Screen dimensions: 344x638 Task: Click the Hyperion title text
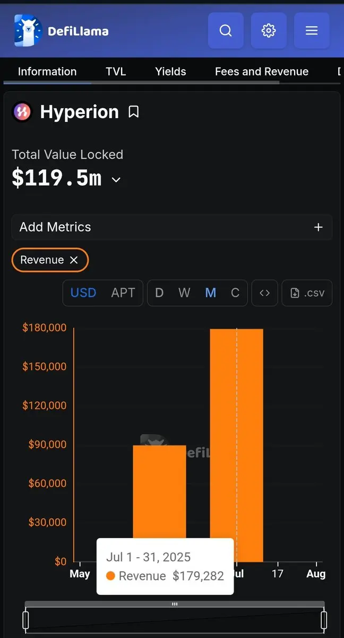pos(80,112)
